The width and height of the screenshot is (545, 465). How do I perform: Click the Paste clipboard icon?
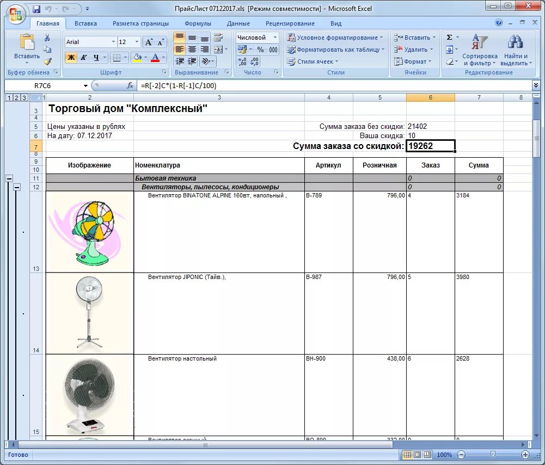(x=27, y=43)
